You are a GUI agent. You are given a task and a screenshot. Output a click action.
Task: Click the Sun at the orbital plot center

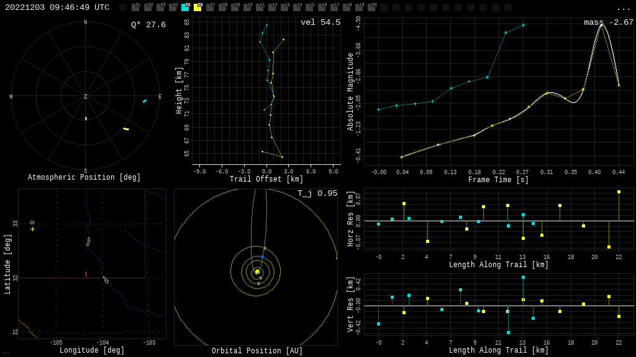(257, 271)
